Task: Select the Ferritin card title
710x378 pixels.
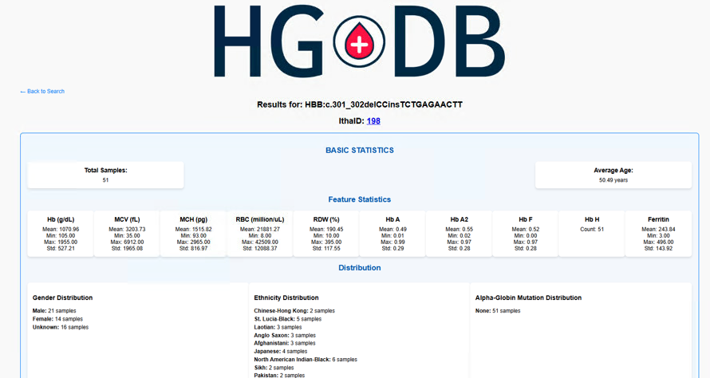Action: click(658, 219)
